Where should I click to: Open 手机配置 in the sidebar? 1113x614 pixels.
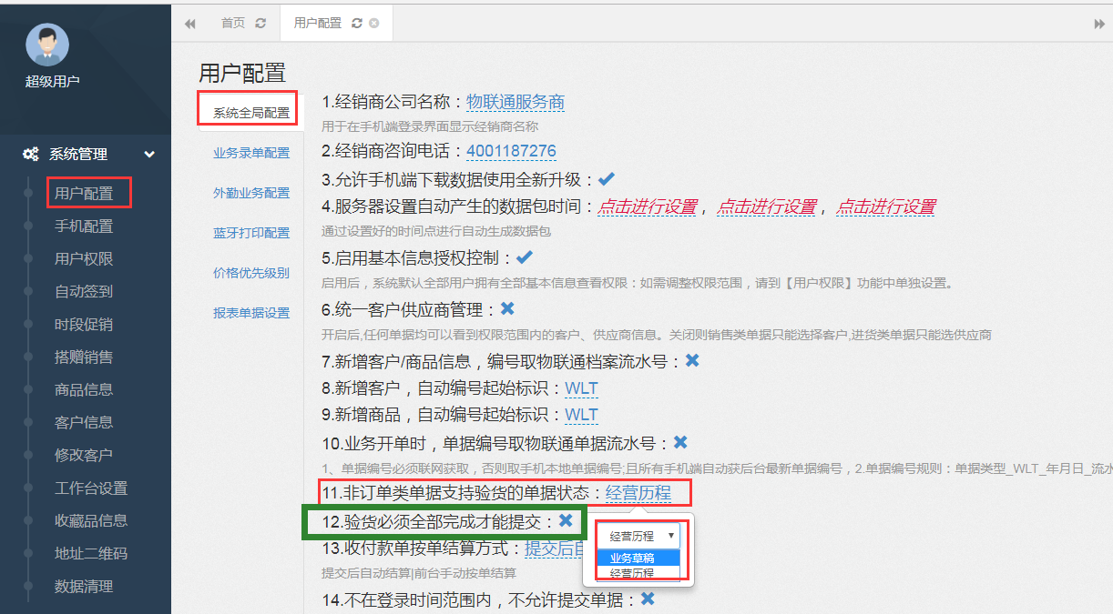(x=84, y=226)
